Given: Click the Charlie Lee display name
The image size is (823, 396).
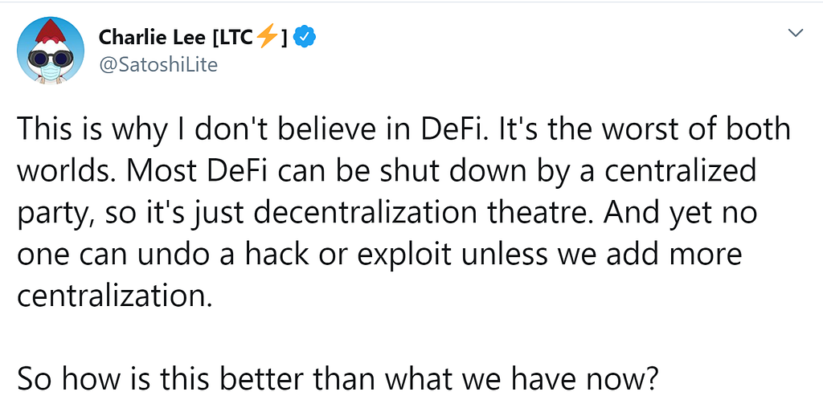Looking at the screenshot, I should pos(151,38).
